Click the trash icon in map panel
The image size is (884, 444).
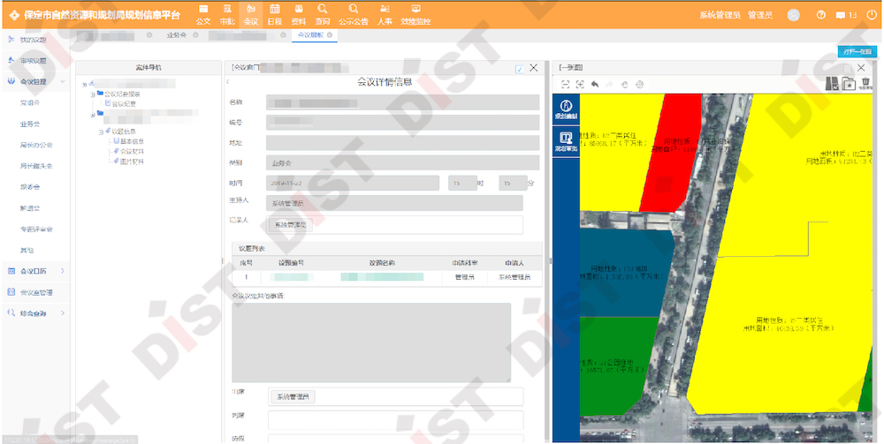coord(865,84)
